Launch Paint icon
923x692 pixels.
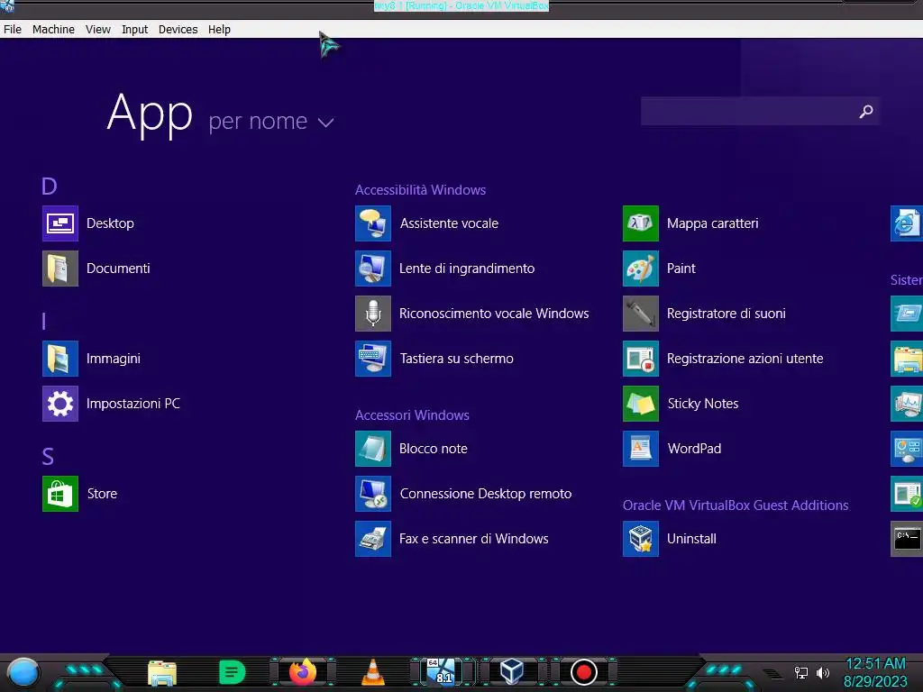(x=641, y=269)
